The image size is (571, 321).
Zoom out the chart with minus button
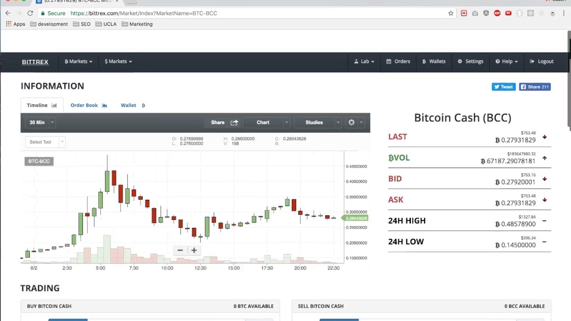(x=180, y=250)
